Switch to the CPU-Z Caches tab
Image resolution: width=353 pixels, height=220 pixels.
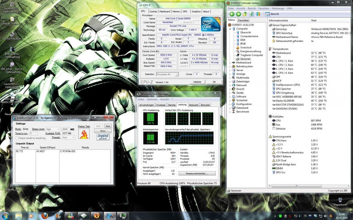(x=153, y=12)
